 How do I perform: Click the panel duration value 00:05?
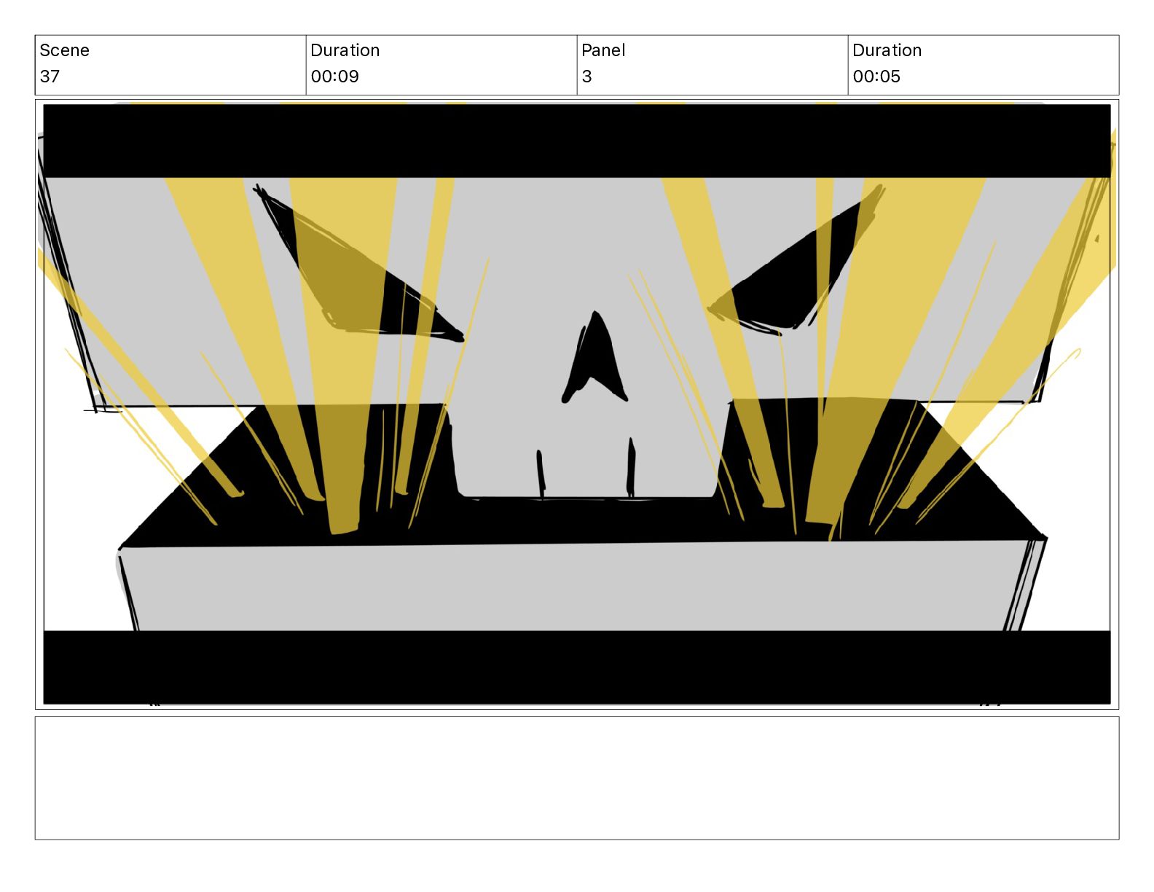(x=876, y=77)
